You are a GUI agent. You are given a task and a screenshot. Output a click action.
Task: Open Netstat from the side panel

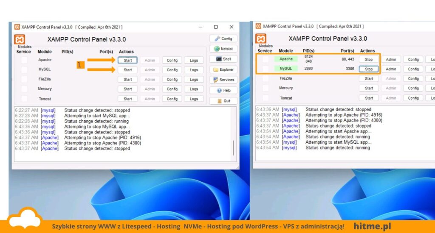click(x=223, y=49)
